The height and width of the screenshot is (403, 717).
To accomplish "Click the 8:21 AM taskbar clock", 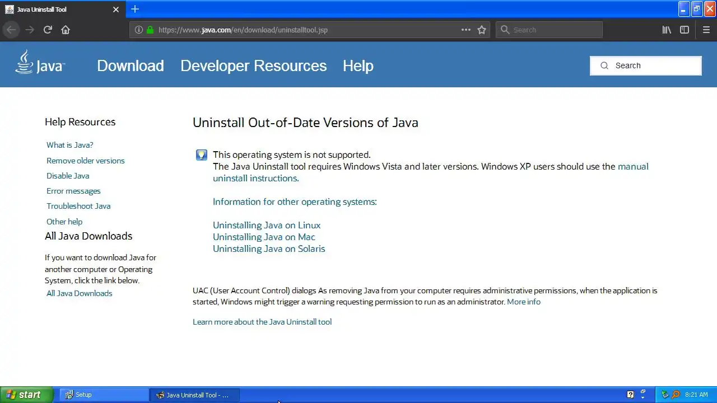I will coord(696,395).
